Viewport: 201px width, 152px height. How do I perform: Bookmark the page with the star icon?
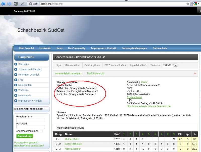pyautogui.click(x=188, y=4)
